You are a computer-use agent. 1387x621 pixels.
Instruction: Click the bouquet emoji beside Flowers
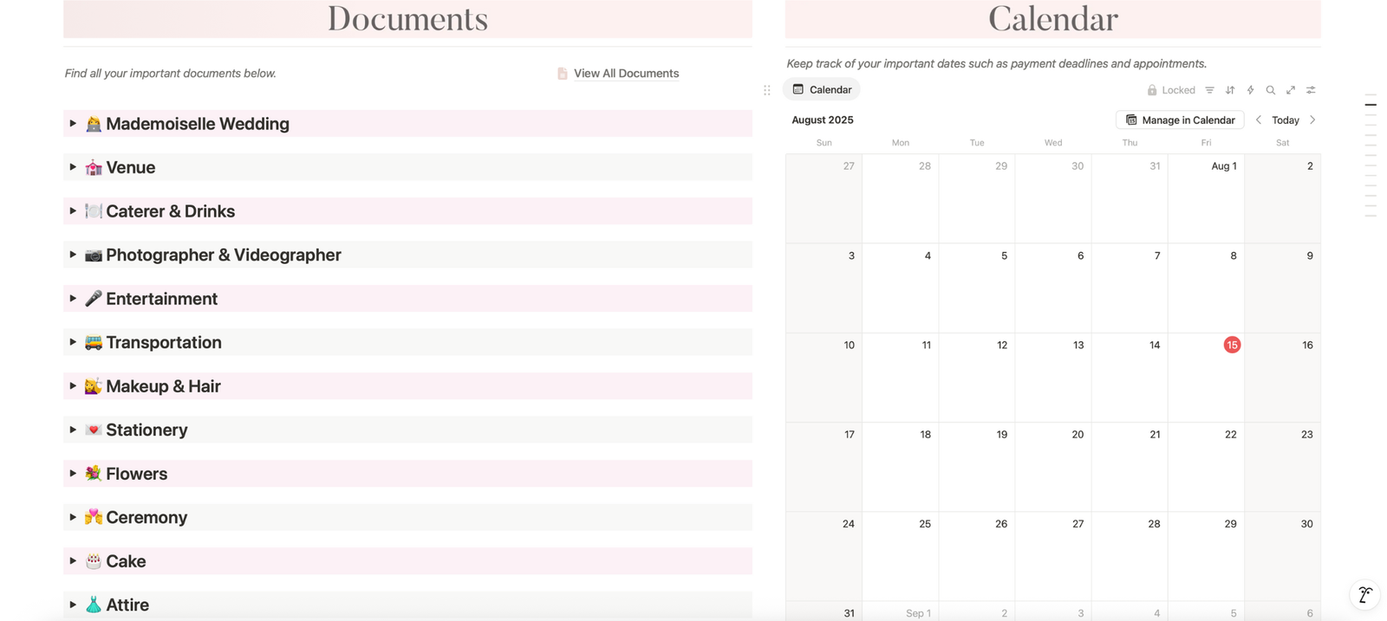tap(94, 473)
